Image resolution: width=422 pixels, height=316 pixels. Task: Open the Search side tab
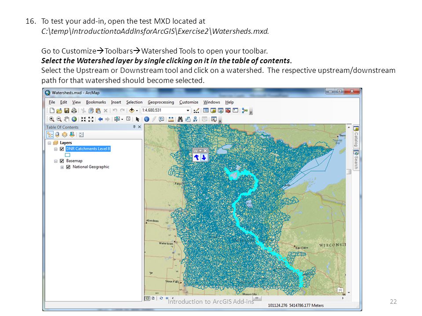click(x=356, y=160)
